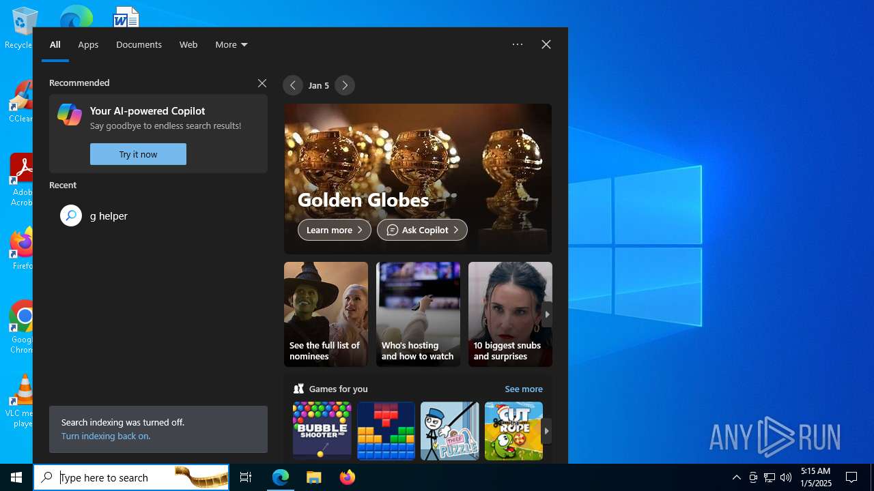Show more Golden Globes stories arrow
874x491 pixels.
(547, 314)
